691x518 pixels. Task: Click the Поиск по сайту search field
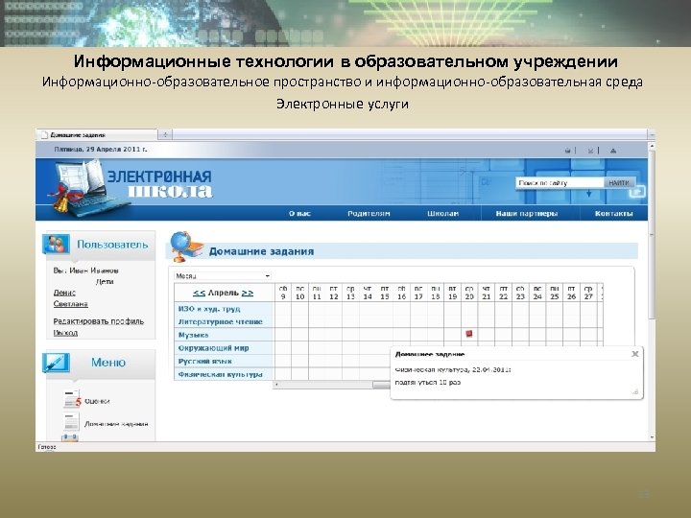[560, 183]
